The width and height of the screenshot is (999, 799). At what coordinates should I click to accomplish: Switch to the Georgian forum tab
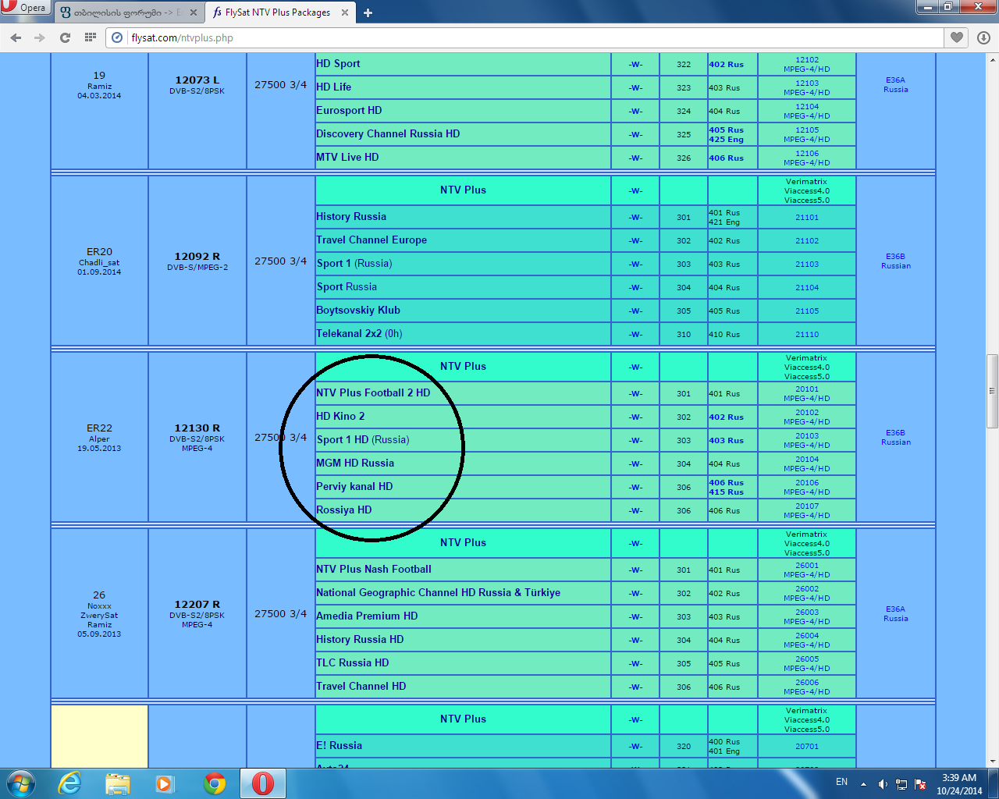(x=128, y=12)
